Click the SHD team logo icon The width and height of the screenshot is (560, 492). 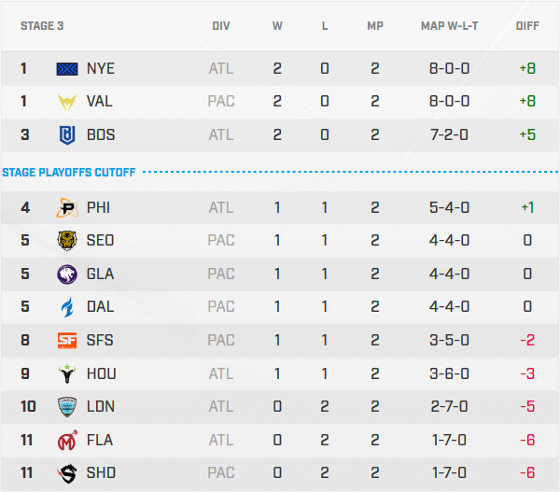point(68,472)
